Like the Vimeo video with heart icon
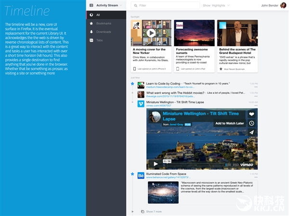The height and width of the screenshot is (216, 289). (251, 114)
